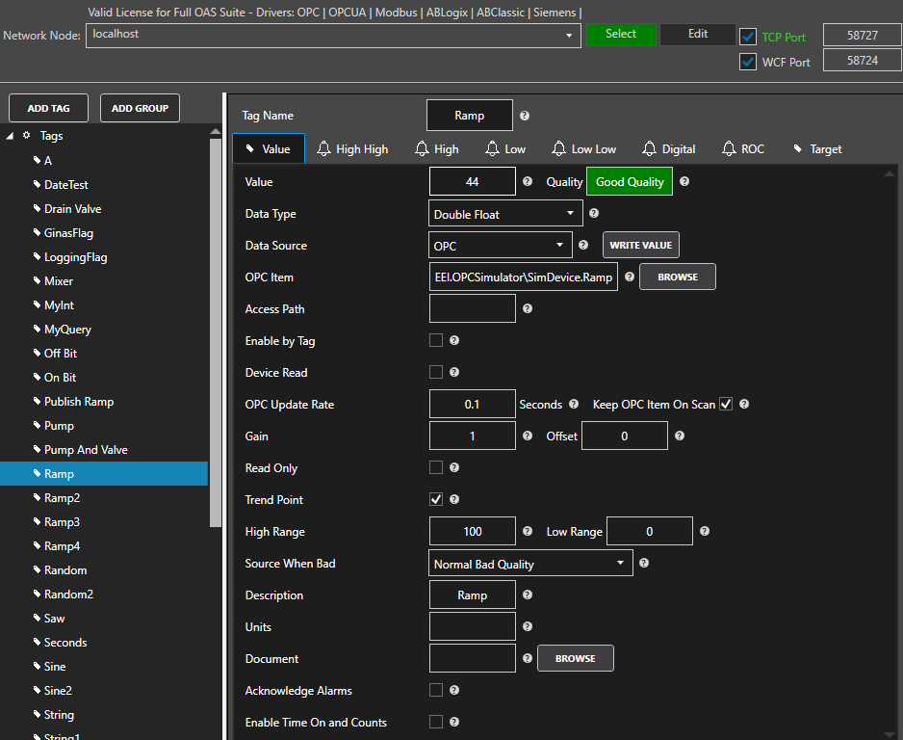
Task: Open the Data Source dropdown
Action: point(501,246)
